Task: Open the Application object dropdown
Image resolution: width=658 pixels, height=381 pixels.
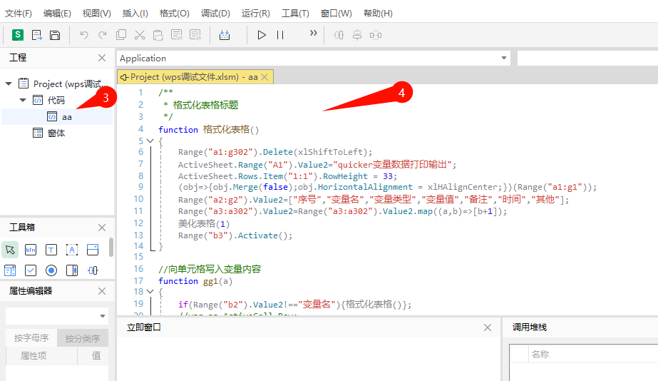Action: (x=503, y=58)
